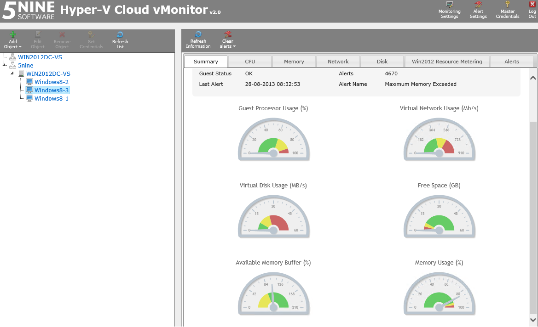Click the Log Out icon

click(x=532, y=5)
